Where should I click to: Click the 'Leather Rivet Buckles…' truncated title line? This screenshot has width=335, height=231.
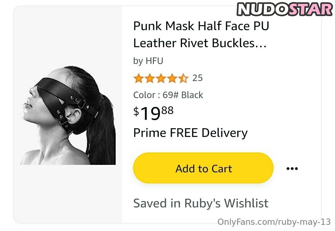pyautogui.click(x=200, y=43)
